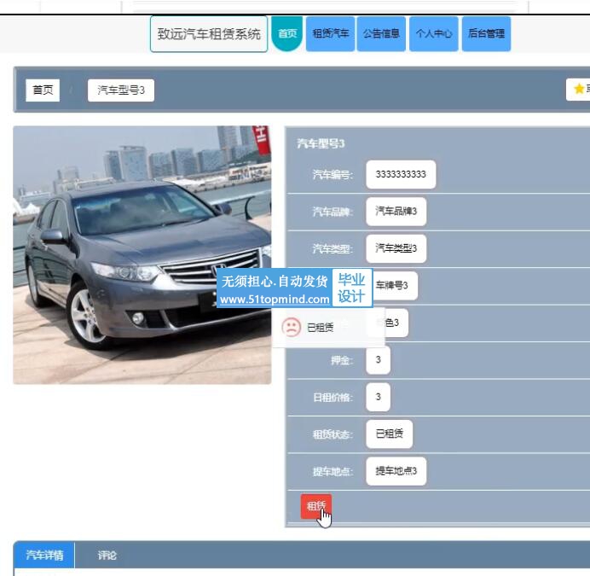590x576 pixels.
Task: Click the 租赁状态 value 已租赁
Action: 389,433
